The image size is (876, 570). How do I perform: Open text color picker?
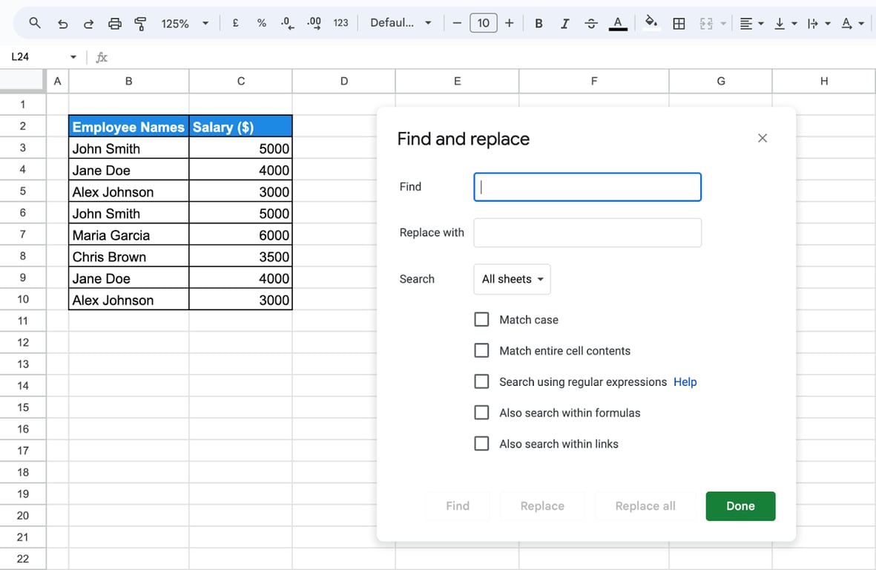(617, 24)
